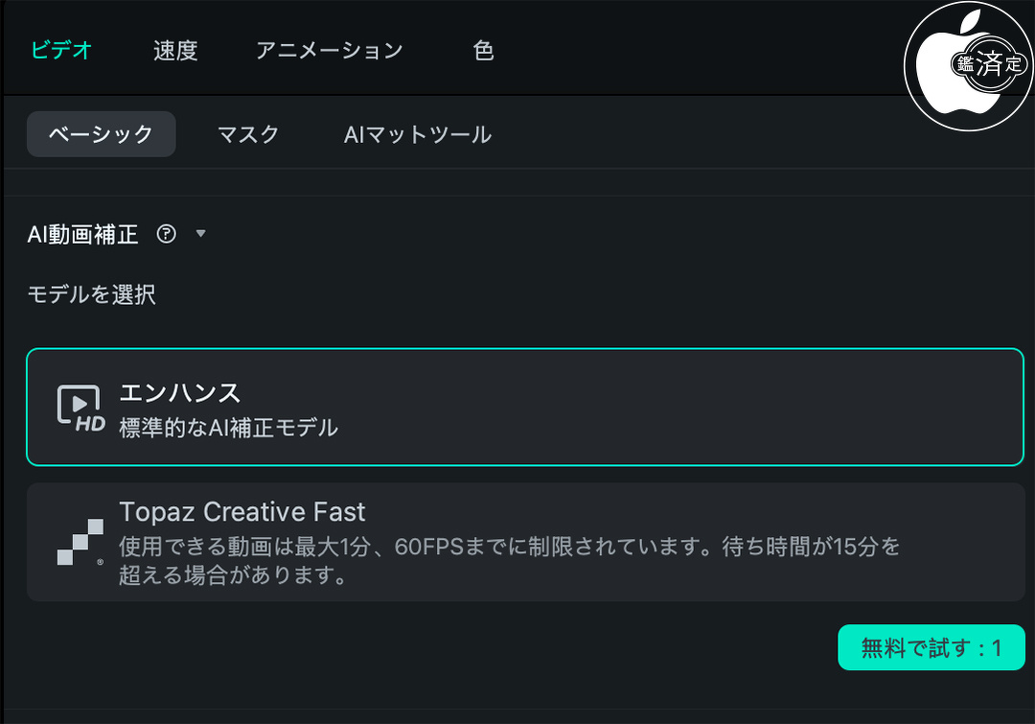Click the 標準的なAI補正モデル description text
1035x724 pixels.
228,428
